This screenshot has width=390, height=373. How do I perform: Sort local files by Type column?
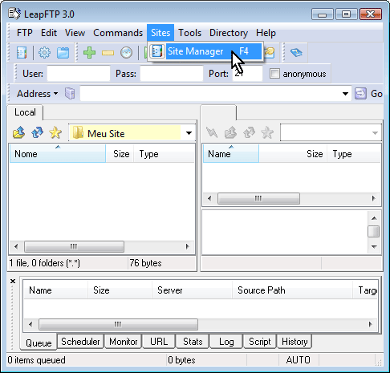164,153
